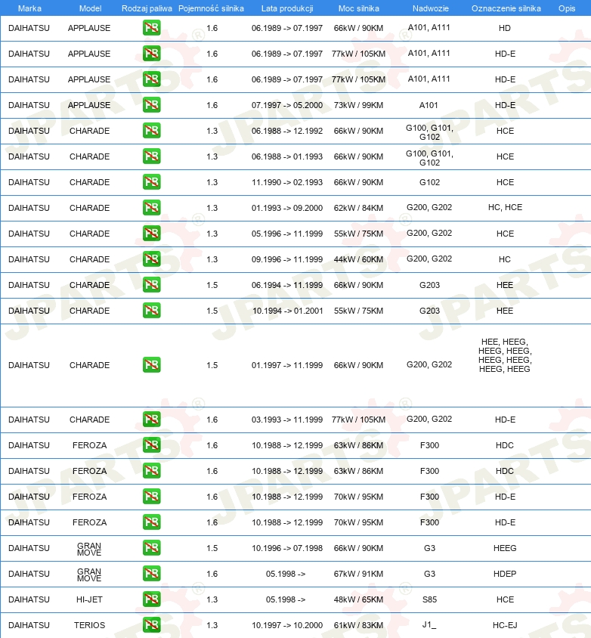Select the power value 67kW / 91KM
The height and width of the screenshot is (638, 591).
(358, 574)
